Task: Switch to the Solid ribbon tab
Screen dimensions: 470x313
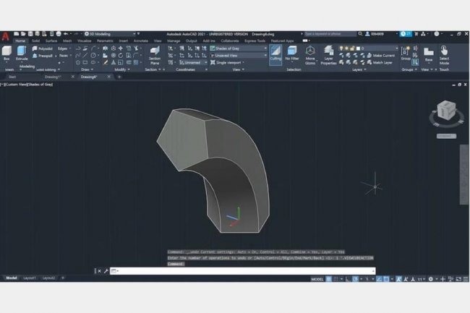Action: point(35,40)
